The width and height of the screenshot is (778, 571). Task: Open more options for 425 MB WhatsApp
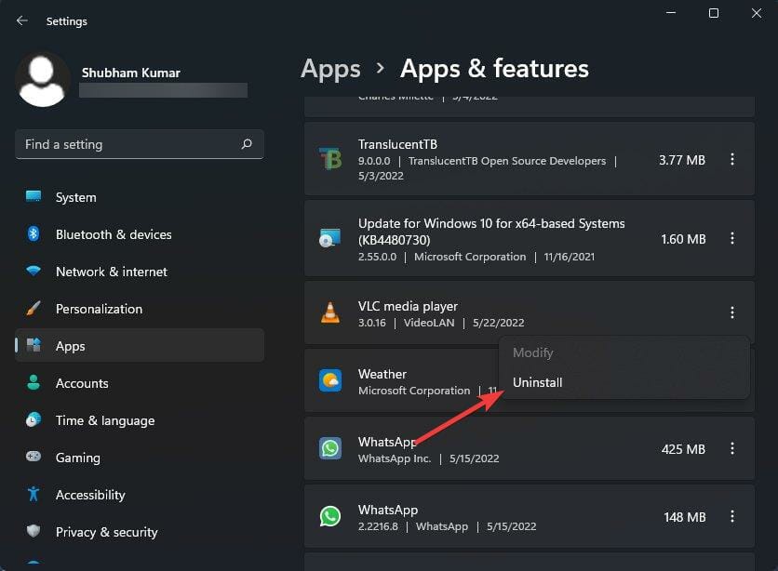tap(732, 448)
